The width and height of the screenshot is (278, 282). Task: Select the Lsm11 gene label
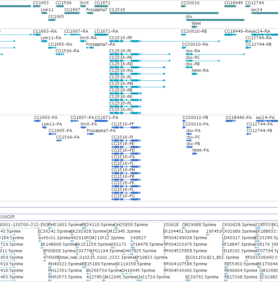(47, 10)
